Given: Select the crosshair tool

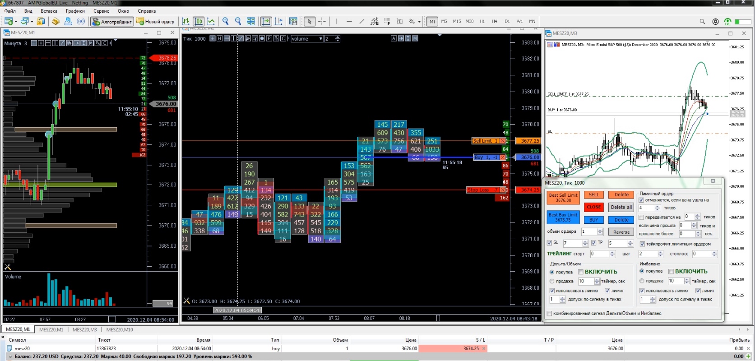Looking at the screenshot, I should pyautogui.click(x=322, y=21).
